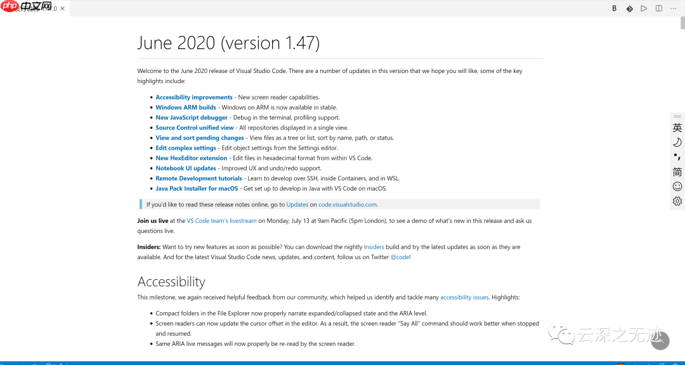Click the bold 'Join us live' text
Screen dimensions: 685x365
coord(153,221)
